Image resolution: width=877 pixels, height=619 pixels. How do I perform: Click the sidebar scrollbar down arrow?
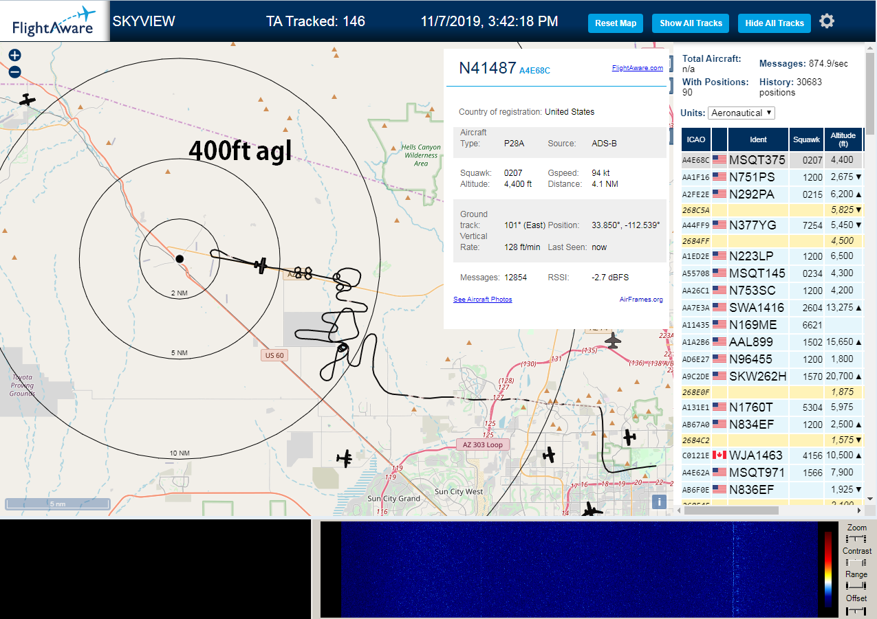870,499
